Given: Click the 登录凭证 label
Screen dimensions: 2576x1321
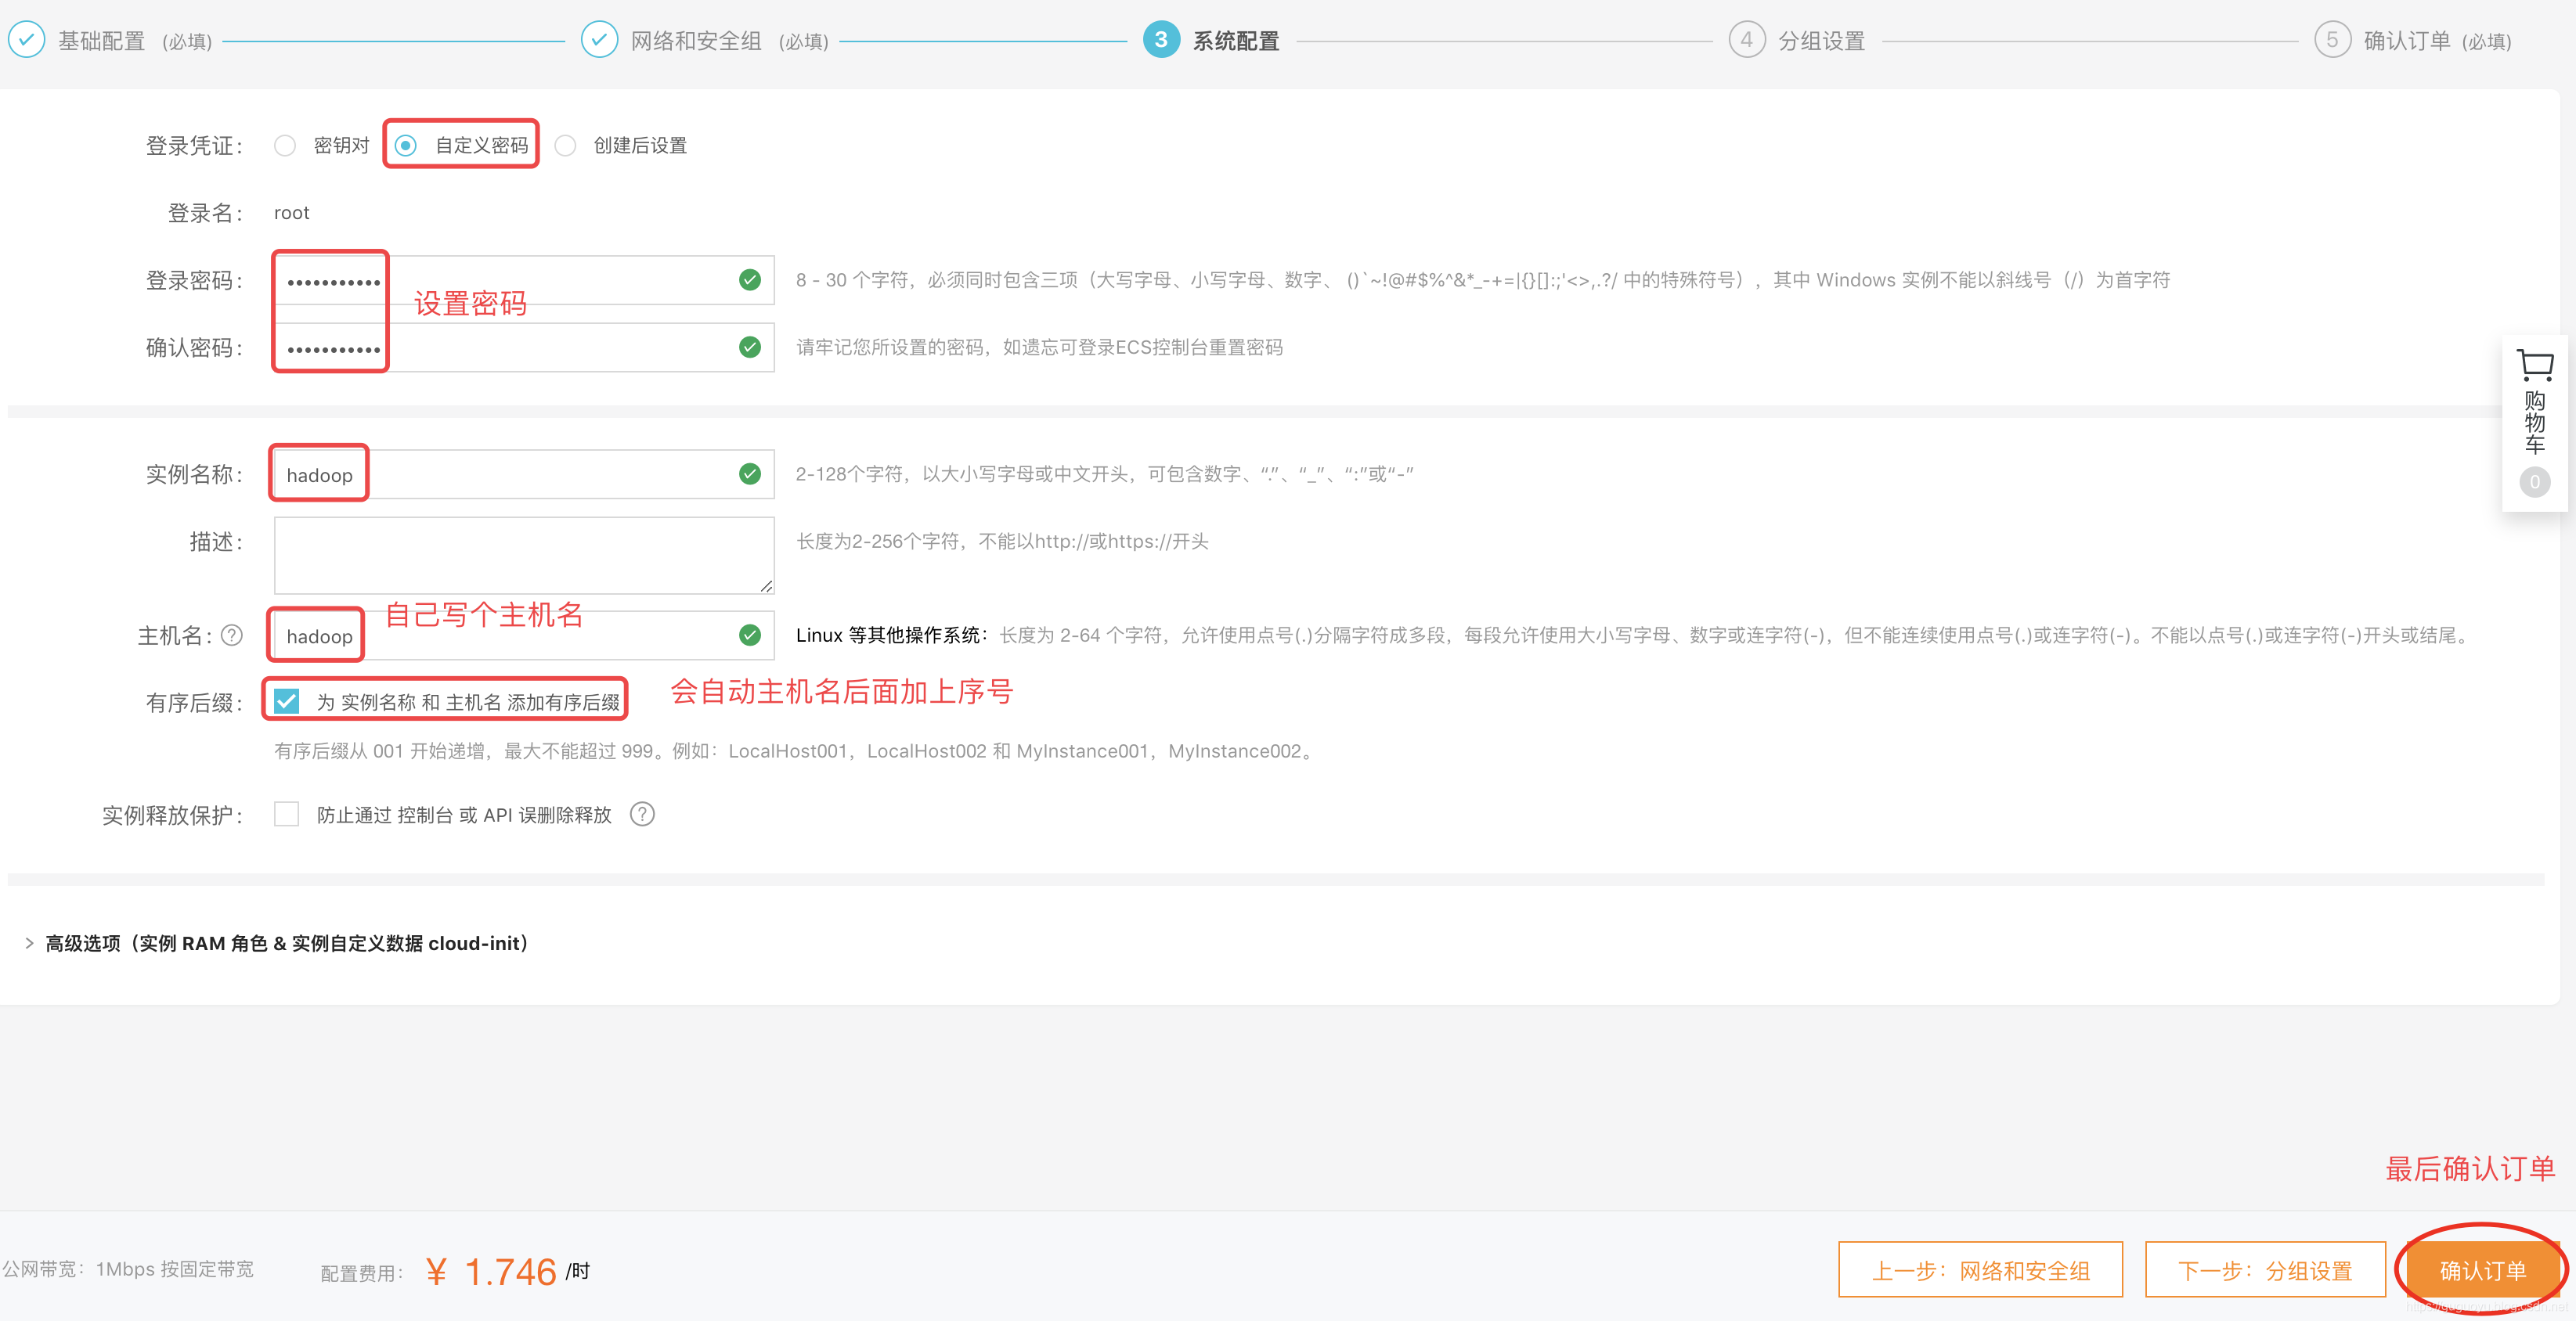Looking at the screenshot, I should (195, 146).
